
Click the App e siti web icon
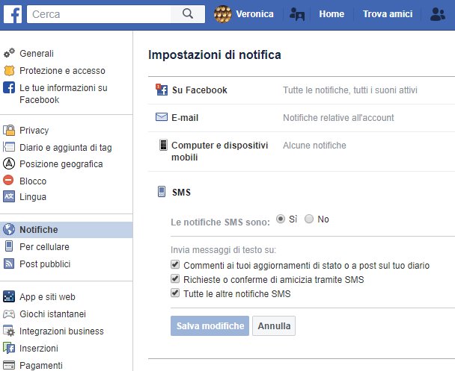pos(9,296)
